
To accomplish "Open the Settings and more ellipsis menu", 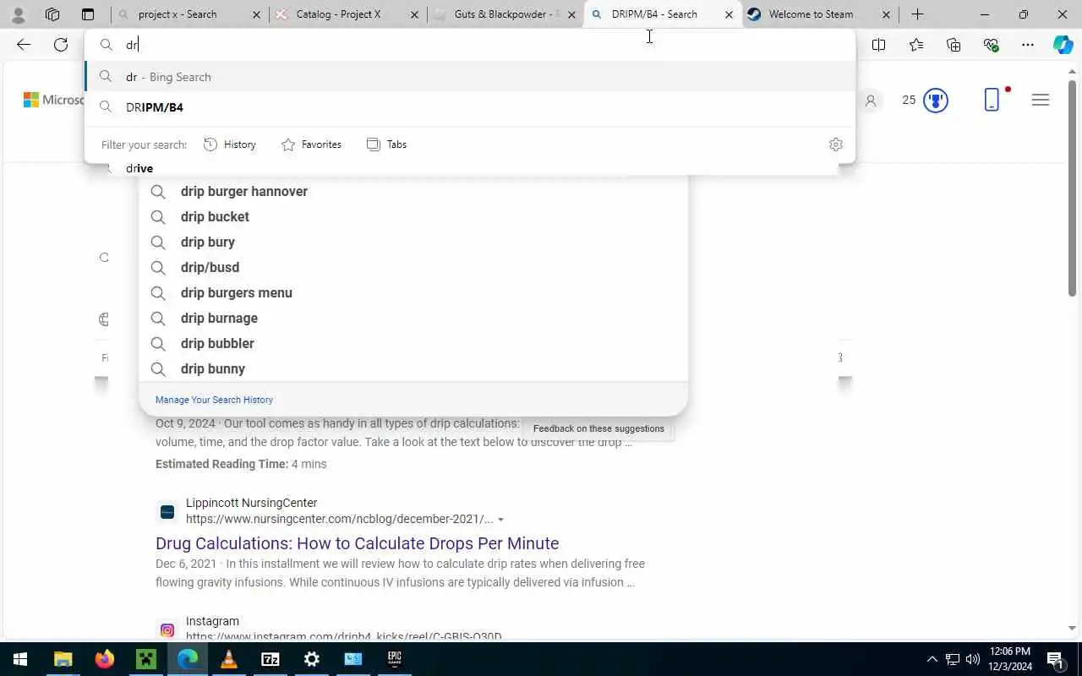I will 1027,45.
